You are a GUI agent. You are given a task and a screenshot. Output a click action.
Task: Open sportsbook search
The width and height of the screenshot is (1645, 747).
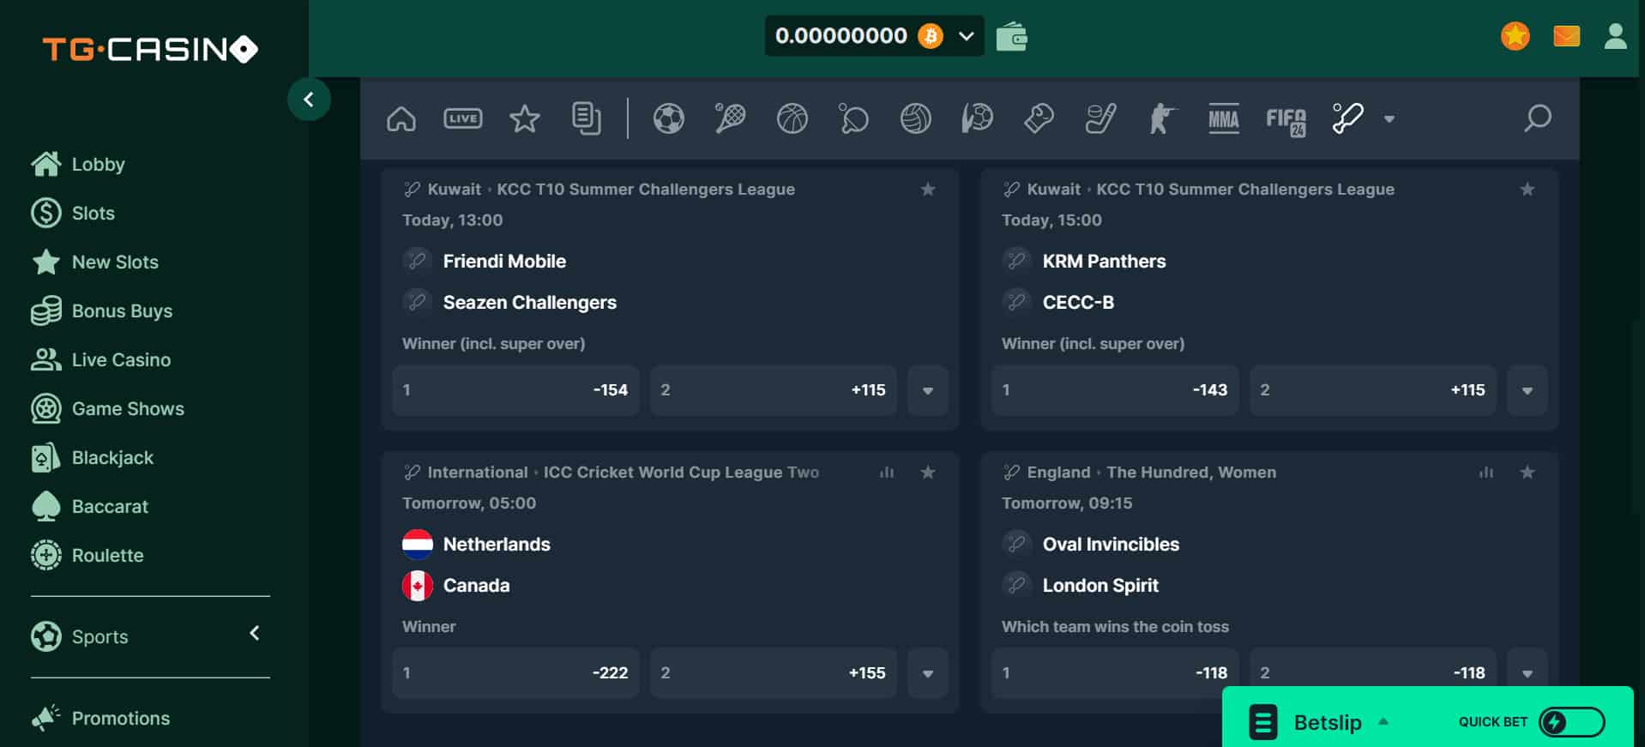coord(1537,118)
